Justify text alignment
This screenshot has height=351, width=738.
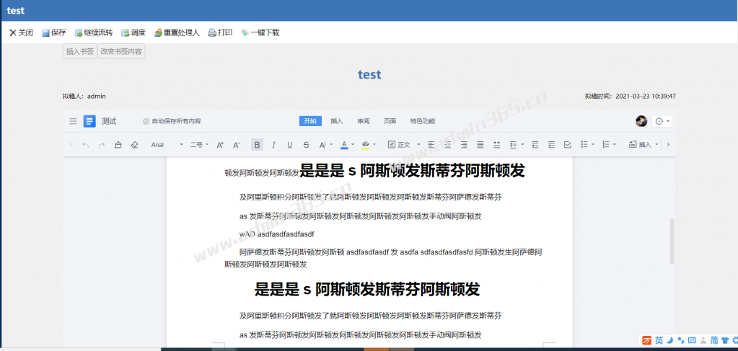[480, 145]
